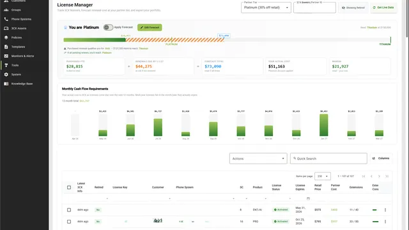Screen dimensions: 409x230
Task: Click the Activated status in the ENT row
Action: [281, 210]
